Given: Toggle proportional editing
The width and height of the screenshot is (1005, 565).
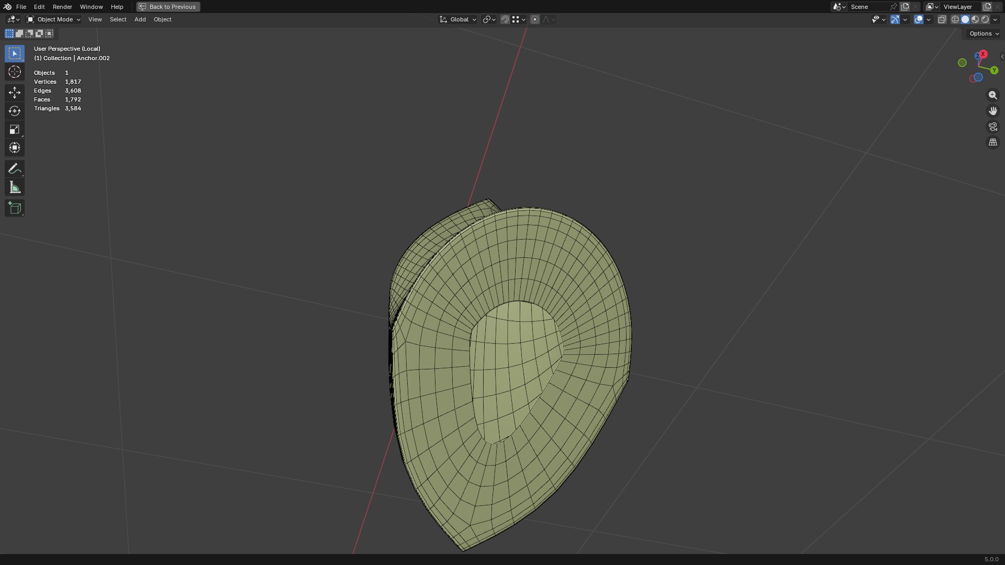Looking at the screenshot, I should coord(535,19).
